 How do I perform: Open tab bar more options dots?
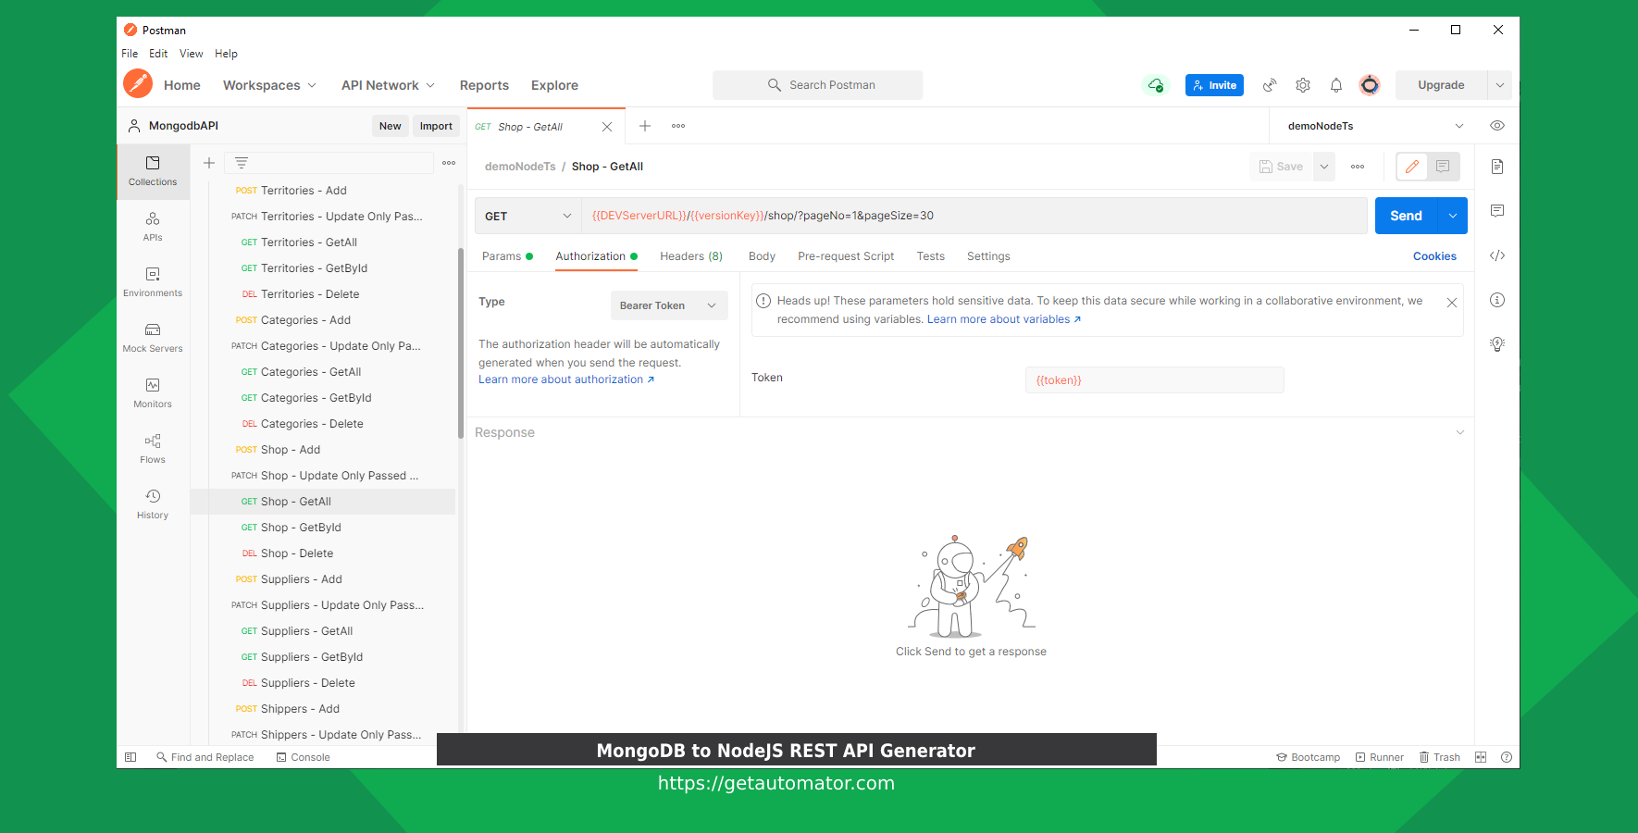point(678,126)
